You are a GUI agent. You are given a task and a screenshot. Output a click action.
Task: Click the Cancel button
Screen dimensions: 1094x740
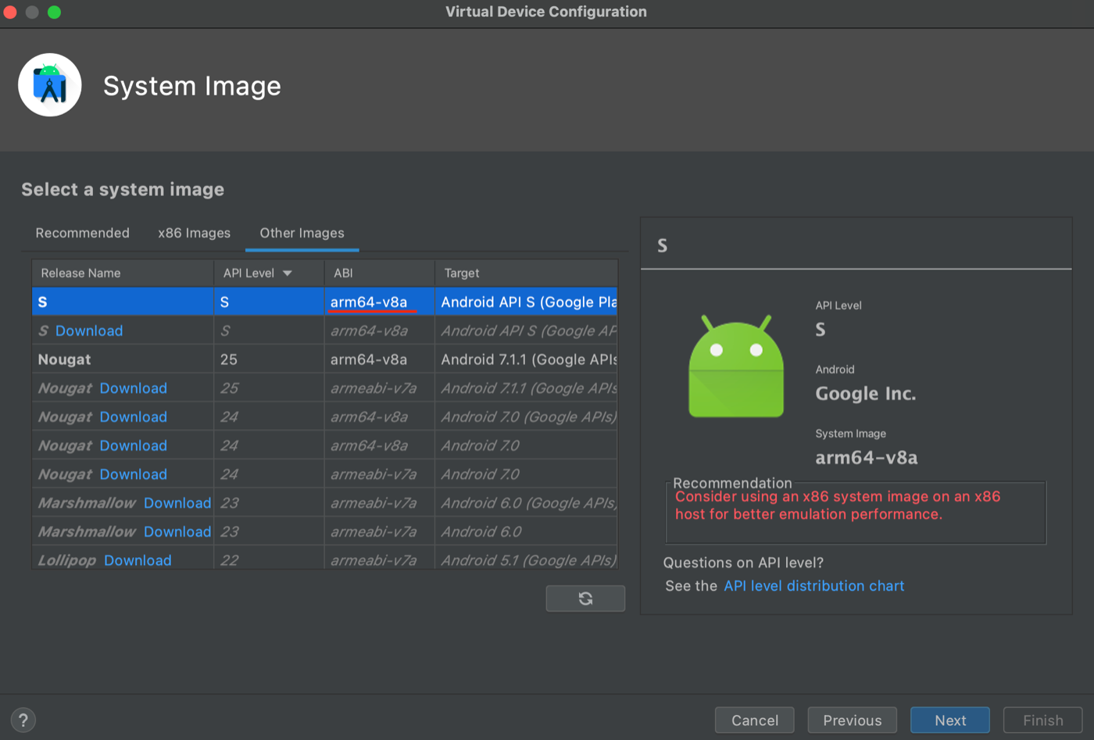[x=755, y=720]
